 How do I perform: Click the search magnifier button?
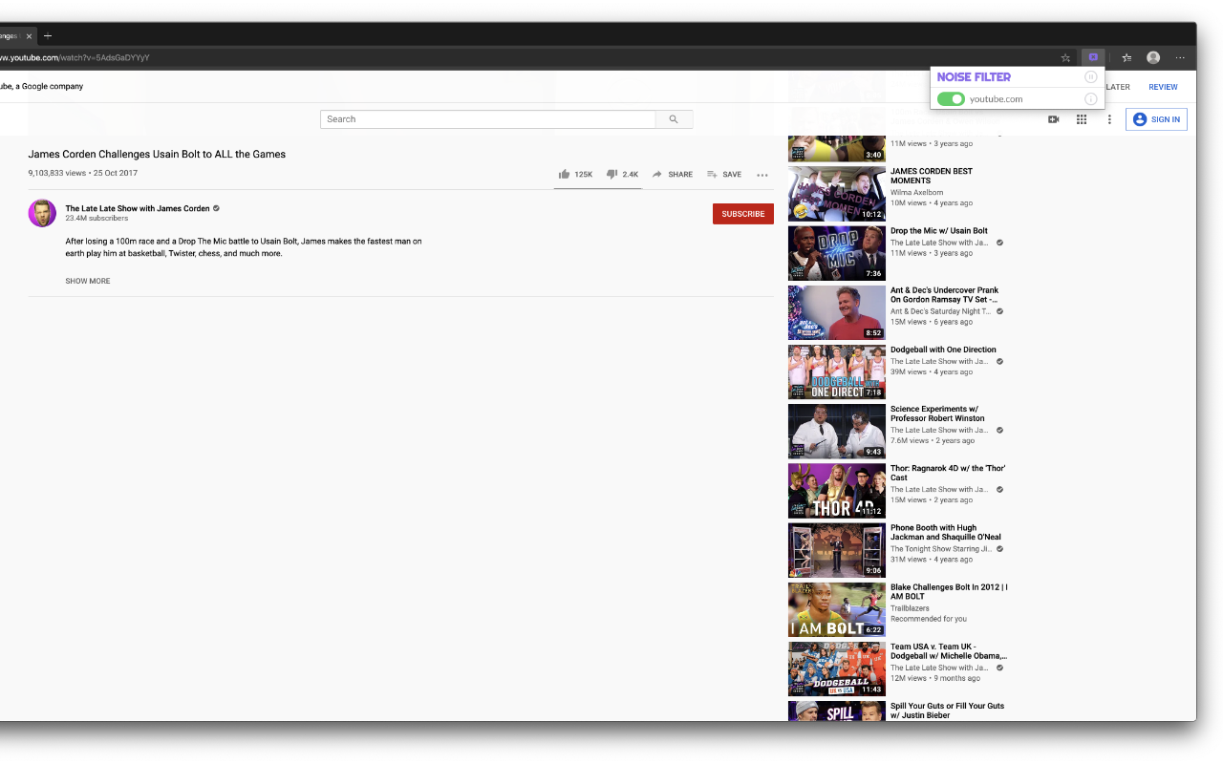[674, 119]
